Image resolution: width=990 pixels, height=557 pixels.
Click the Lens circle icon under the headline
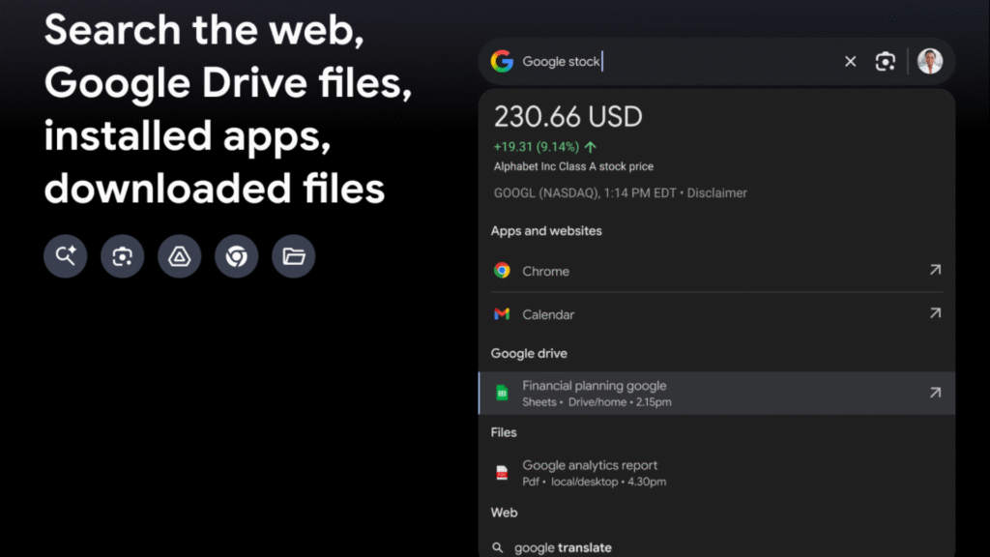[x=123, y=256]
